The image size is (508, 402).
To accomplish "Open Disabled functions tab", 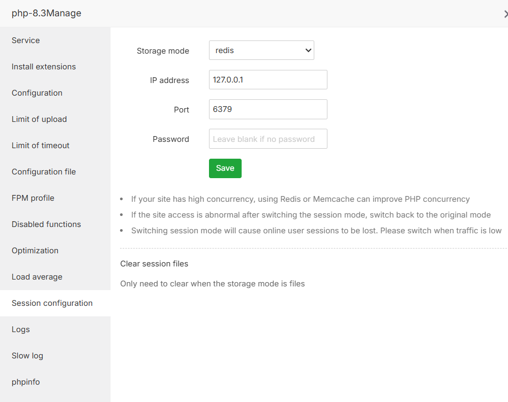I will pyautogui.click(x=46, y=224).
